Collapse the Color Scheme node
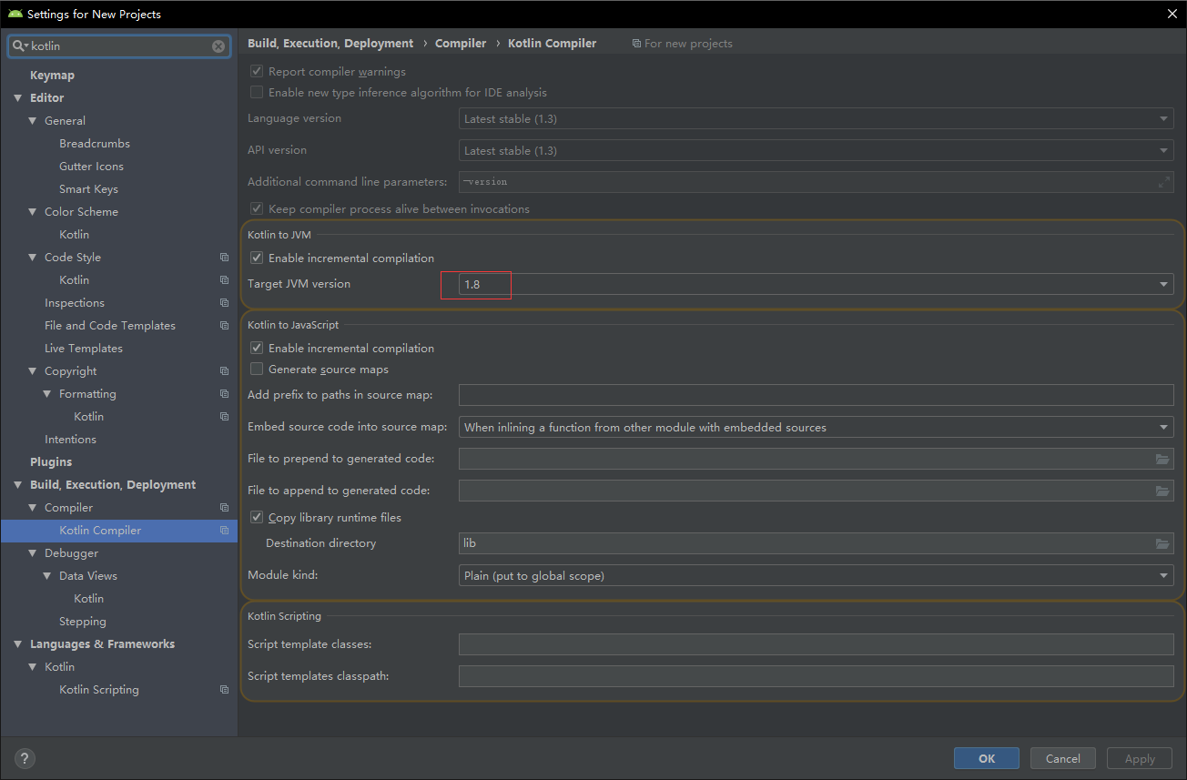The width and height of the screenshot is (1187, 780). tap(32, 212)
